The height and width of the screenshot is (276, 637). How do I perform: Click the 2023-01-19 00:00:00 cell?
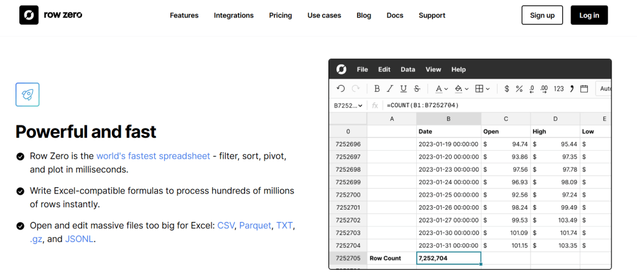(x=449, y=144)
